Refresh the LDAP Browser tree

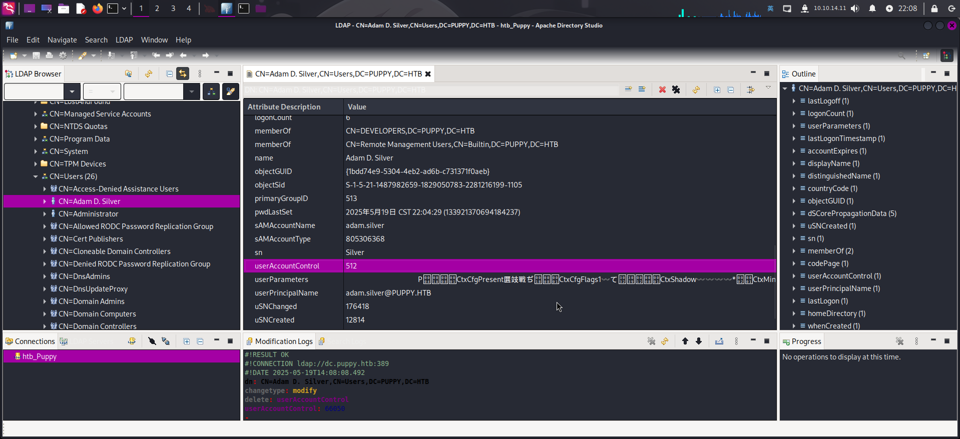(148, 74)
